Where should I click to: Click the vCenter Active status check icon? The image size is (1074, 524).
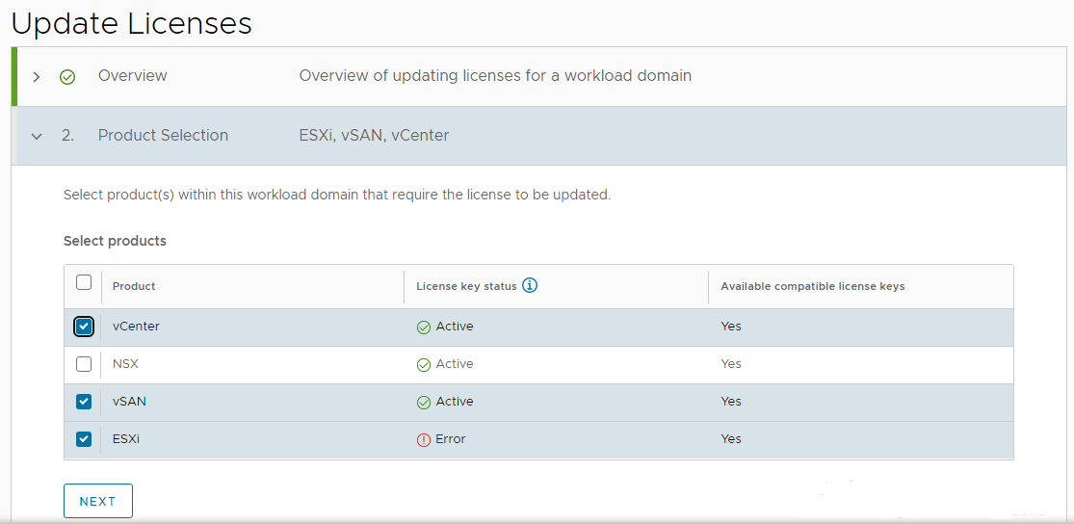coord(423,327)
